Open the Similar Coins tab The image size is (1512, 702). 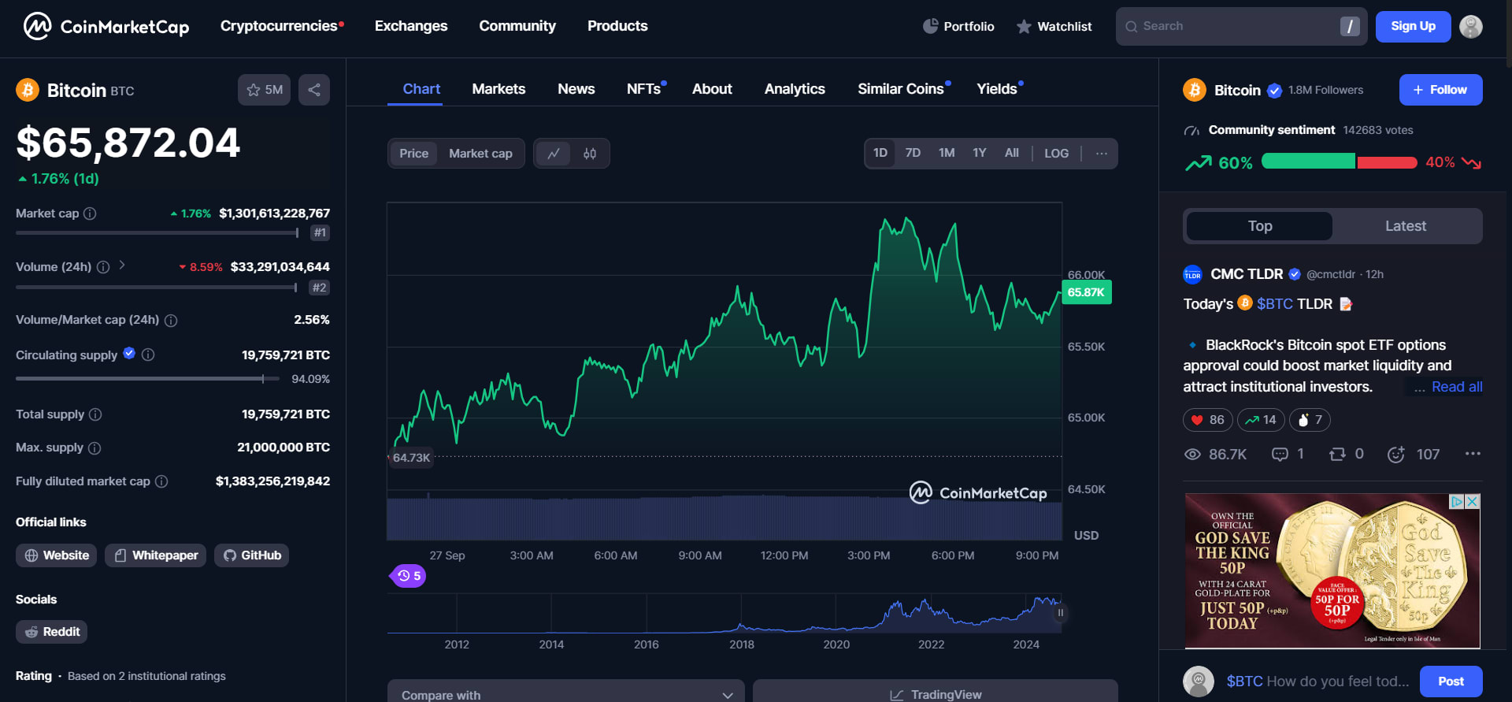902,89
